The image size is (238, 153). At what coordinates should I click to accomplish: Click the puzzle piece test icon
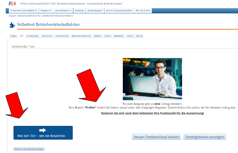(x=12, y=25)
